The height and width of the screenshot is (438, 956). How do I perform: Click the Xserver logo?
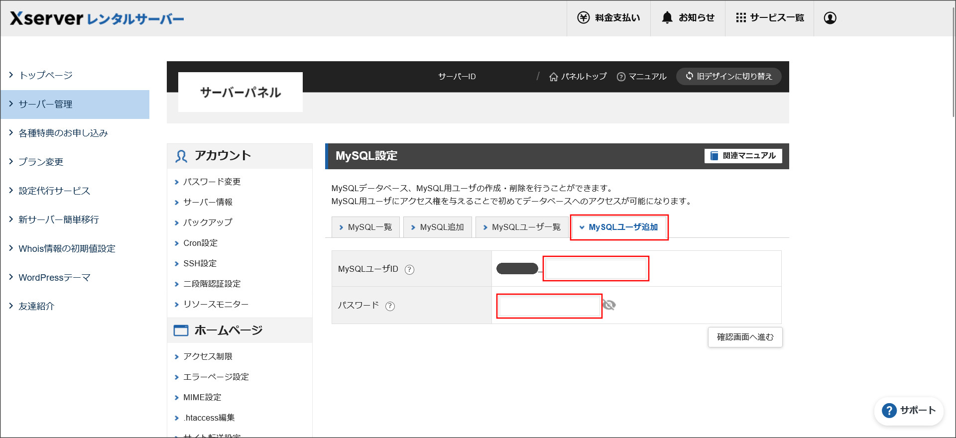[x=97, y=18]
